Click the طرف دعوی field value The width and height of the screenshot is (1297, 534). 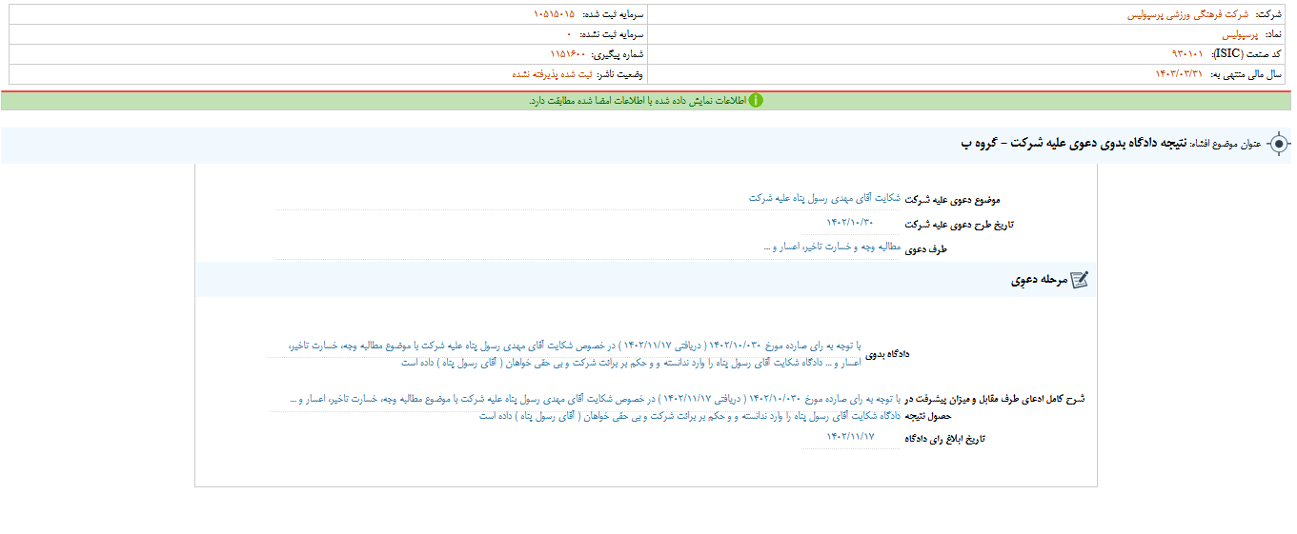(x=832, y=247)
